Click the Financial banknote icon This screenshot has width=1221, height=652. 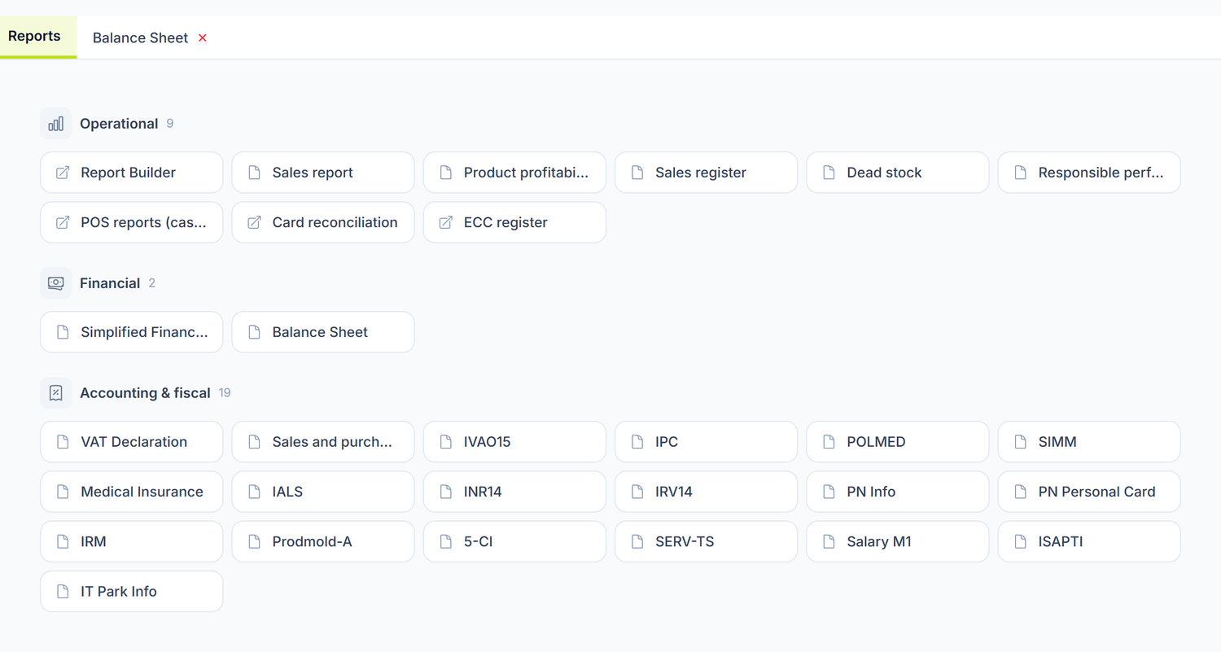[x=56, y=283]
